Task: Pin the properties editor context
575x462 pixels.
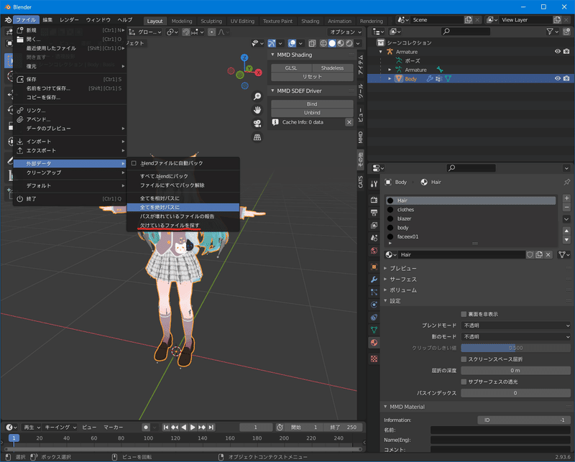Action: point(567,183)
